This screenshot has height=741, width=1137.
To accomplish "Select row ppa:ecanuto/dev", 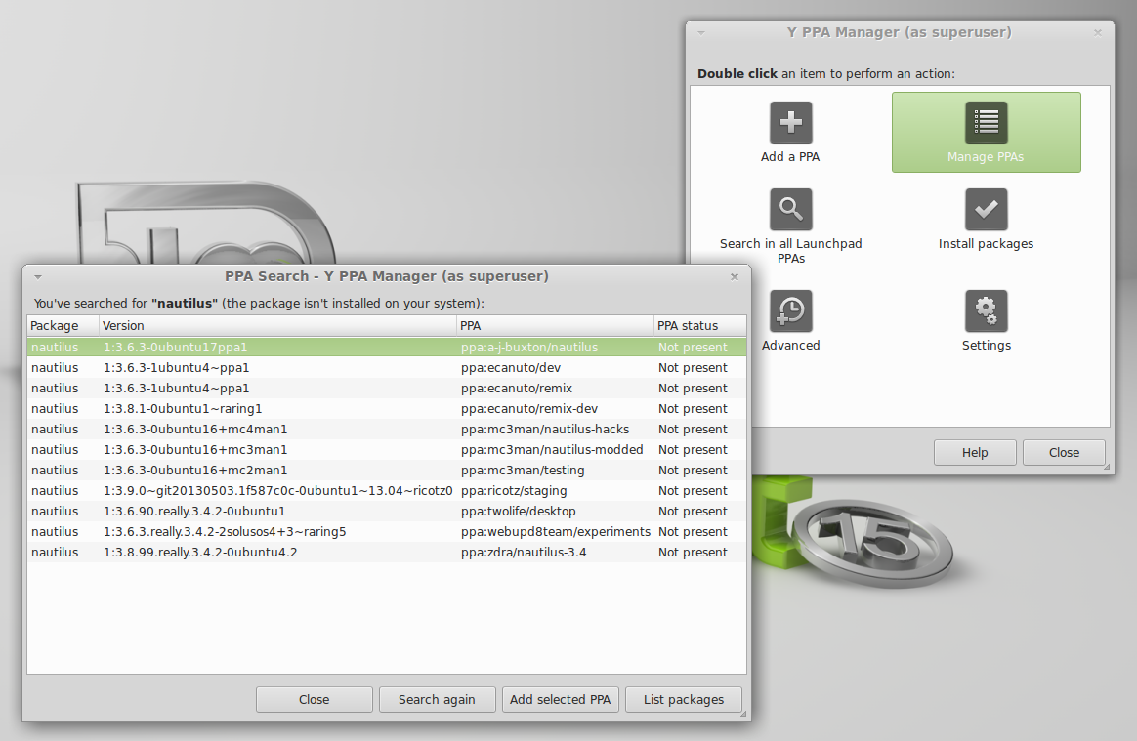I will click(387, 368).
